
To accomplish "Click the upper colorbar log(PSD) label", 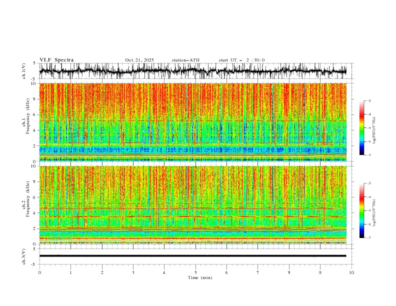I will click(x=374, y=130).
